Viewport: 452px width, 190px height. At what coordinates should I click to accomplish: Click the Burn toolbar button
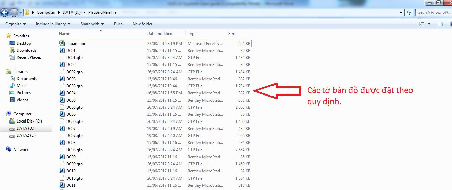pos(118,24)
